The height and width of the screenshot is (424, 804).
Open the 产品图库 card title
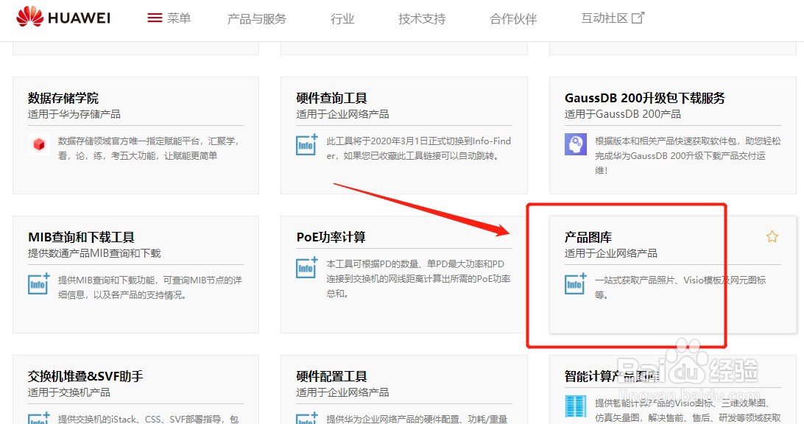[x=588, y=237]
